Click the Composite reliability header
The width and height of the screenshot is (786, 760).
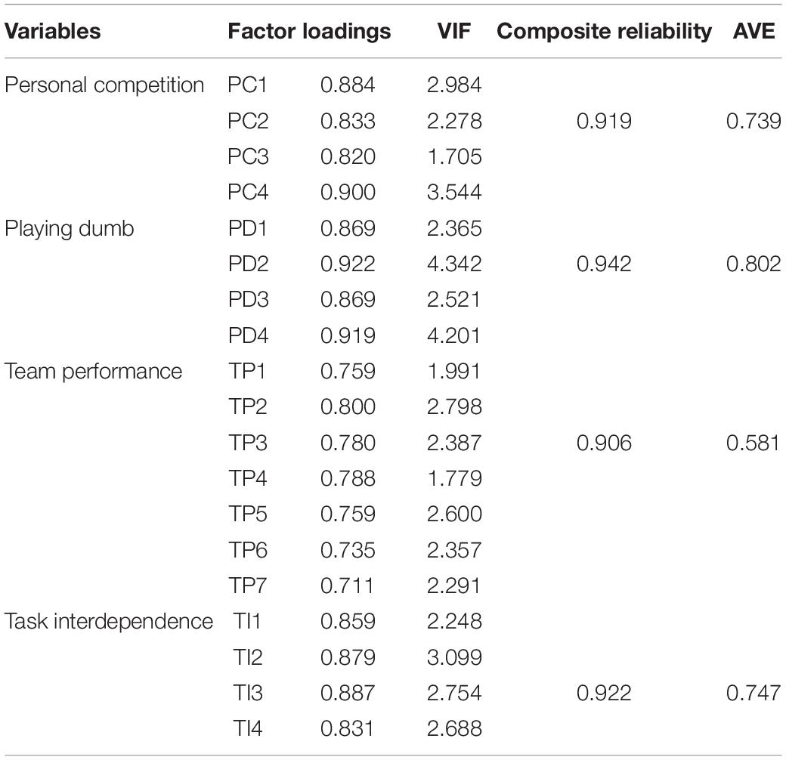[x=604, y=31]
